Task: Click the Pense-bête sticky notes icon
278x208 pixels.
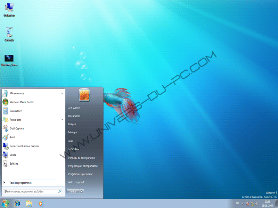Action: tap(5, 120)
